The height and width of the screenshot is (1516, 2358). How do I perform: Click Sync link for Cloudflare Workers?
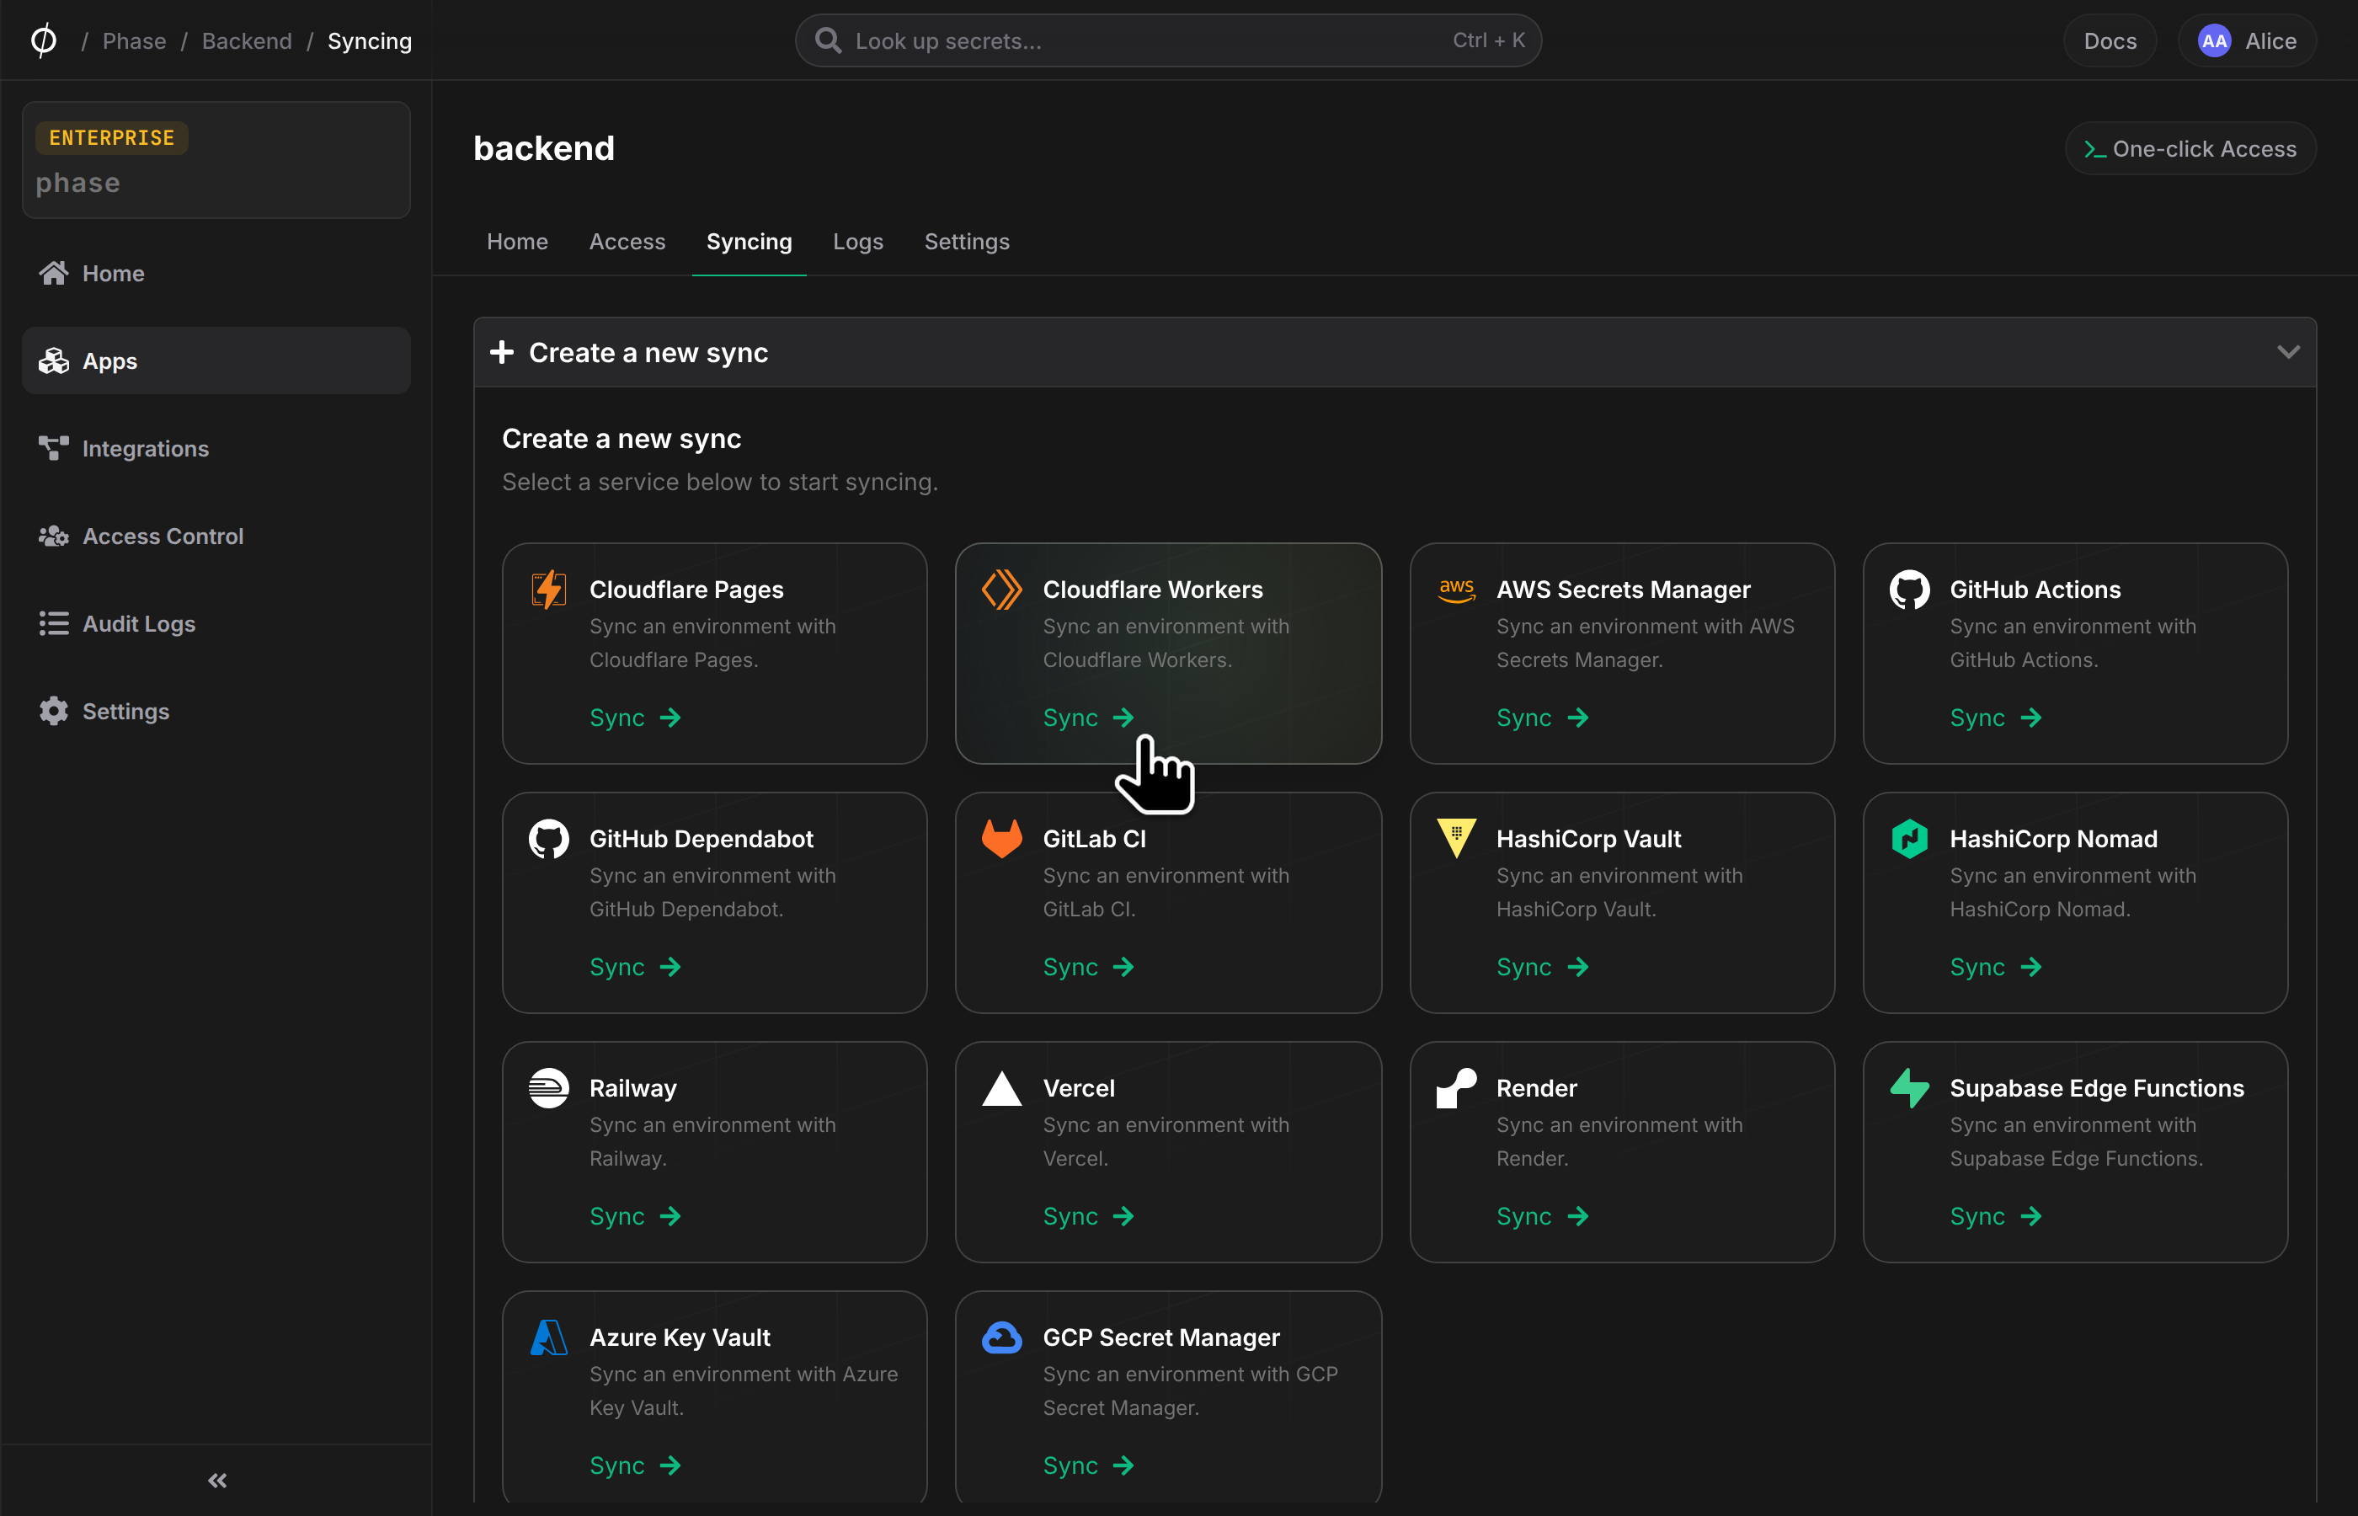[x=1088, y=718]
